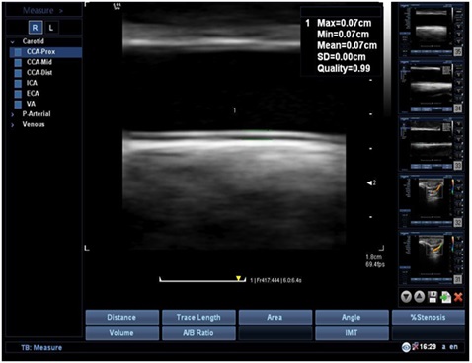Viewport: 472px width, 363px height.
Task: Click the yellow cine frame marker on slider
Action: [238, 278]
